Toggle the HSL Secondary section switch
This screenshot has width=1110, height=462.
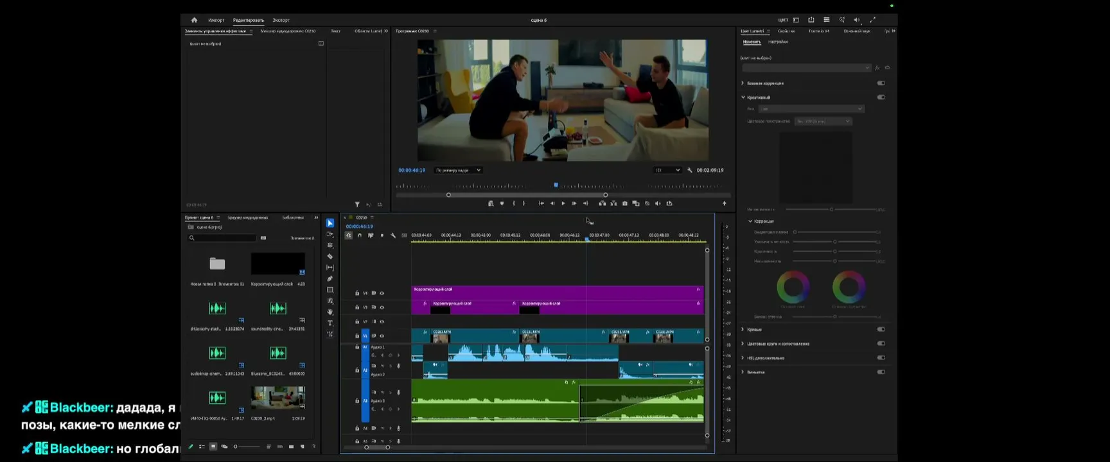881,357
